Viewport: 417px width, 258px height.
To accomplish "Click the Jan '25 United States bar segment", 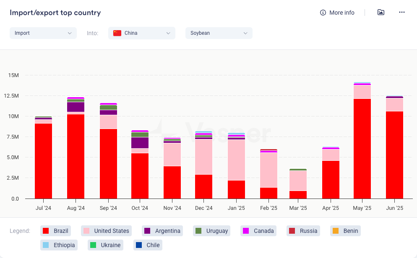I will click(236, 160).
